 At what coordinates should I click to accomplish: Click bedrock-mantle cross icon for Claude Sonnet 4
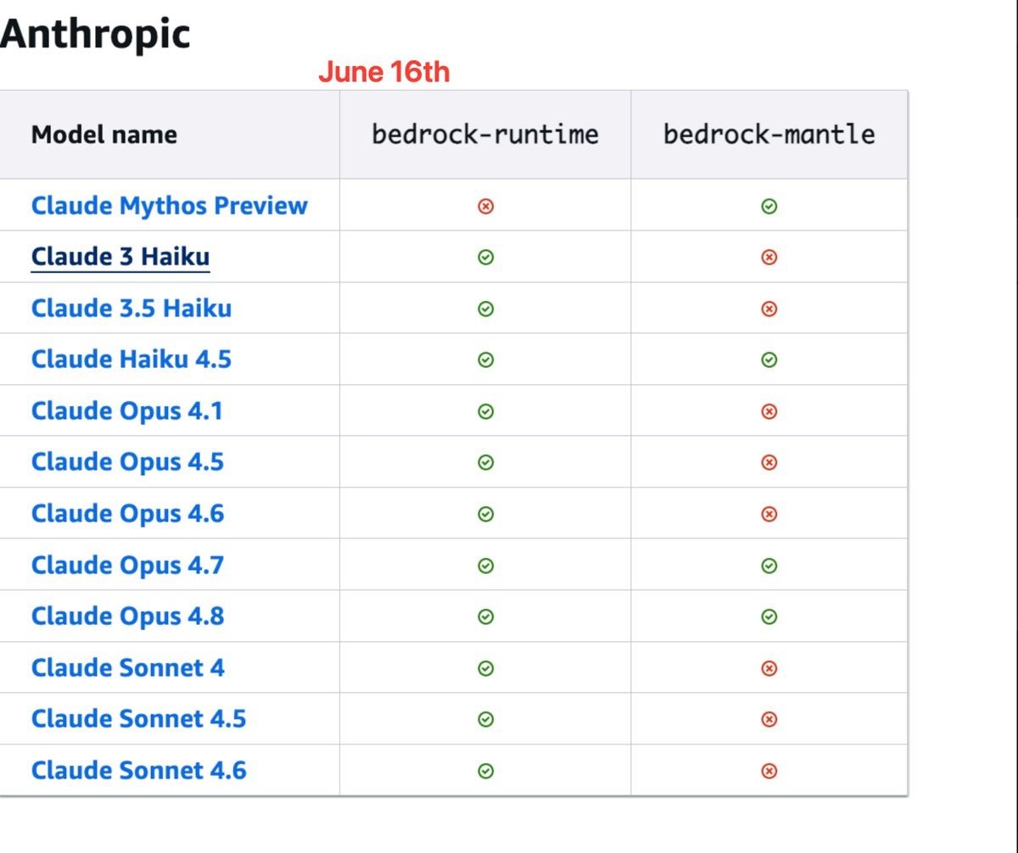pos(769,668)
